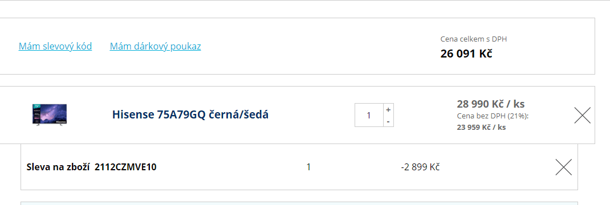Viewport: 610px width, 205px height.
Task: Click the 'Cena celkem s DPH' label
Action: [x=473, y=39]
